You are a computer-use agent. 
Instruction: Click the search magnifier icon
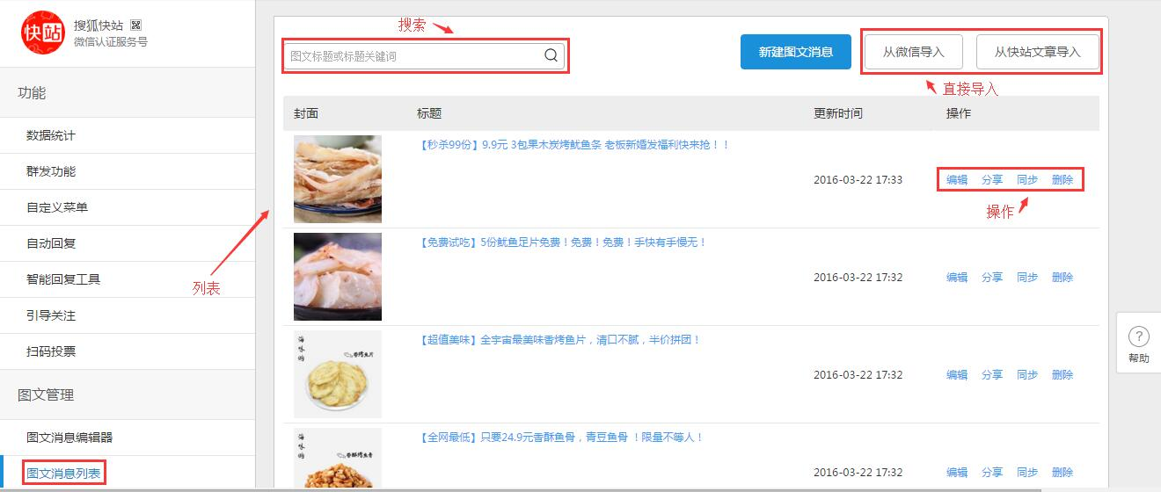click(551, 55)
